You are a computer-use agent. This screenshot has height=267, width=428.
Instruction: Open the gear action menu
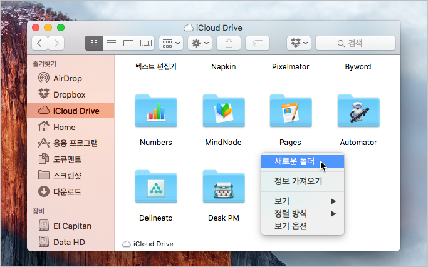(x=200, y=43)
